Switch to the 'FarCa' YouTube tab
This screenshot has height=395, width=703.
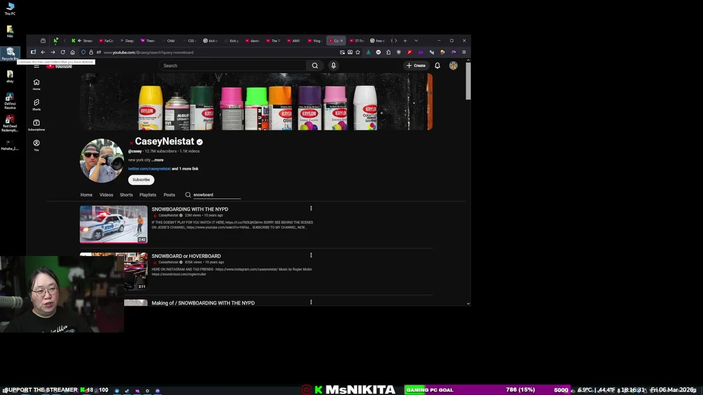(x=106, y=41)
